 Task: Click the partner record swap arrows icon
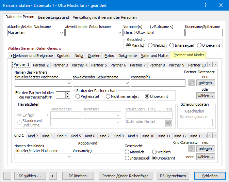[x=191, y=83]
